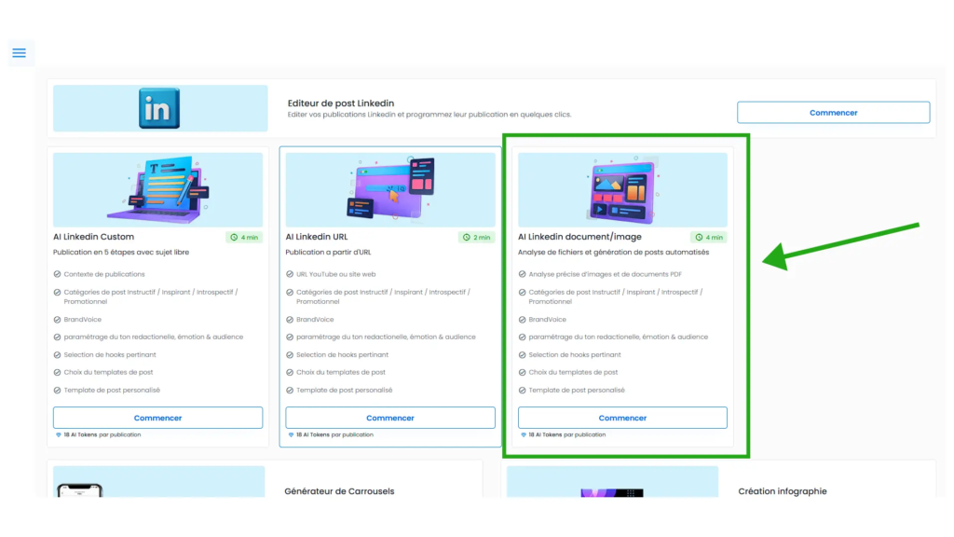The image size is (954, 537).
Task: Click check icon beside 'URL YouTube ou site web'
Action: pos(290,275)
